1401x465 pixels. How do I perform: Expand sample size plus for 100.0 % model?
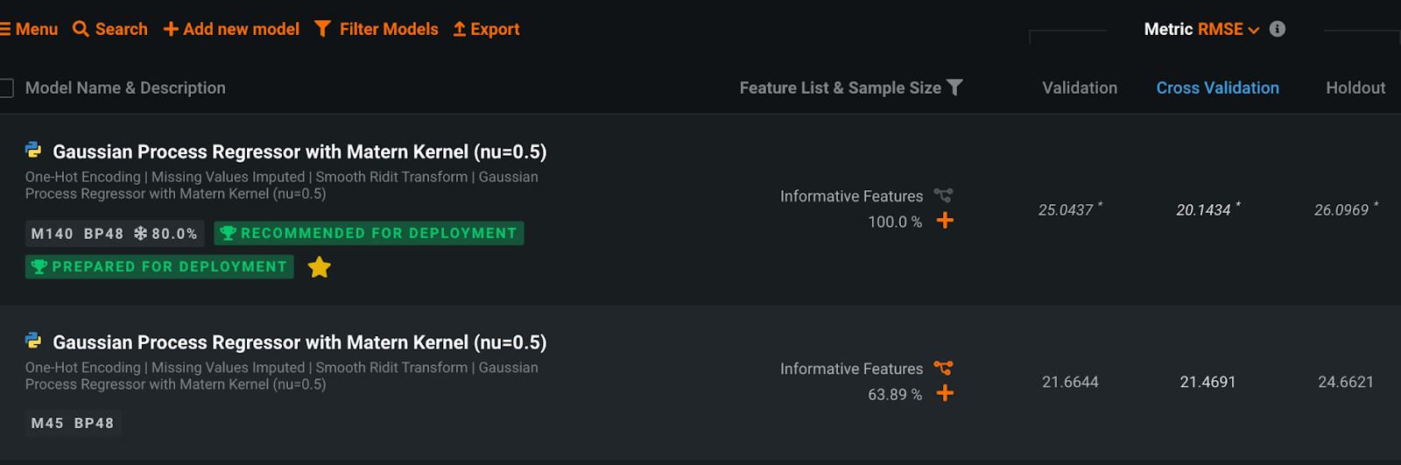945,221
